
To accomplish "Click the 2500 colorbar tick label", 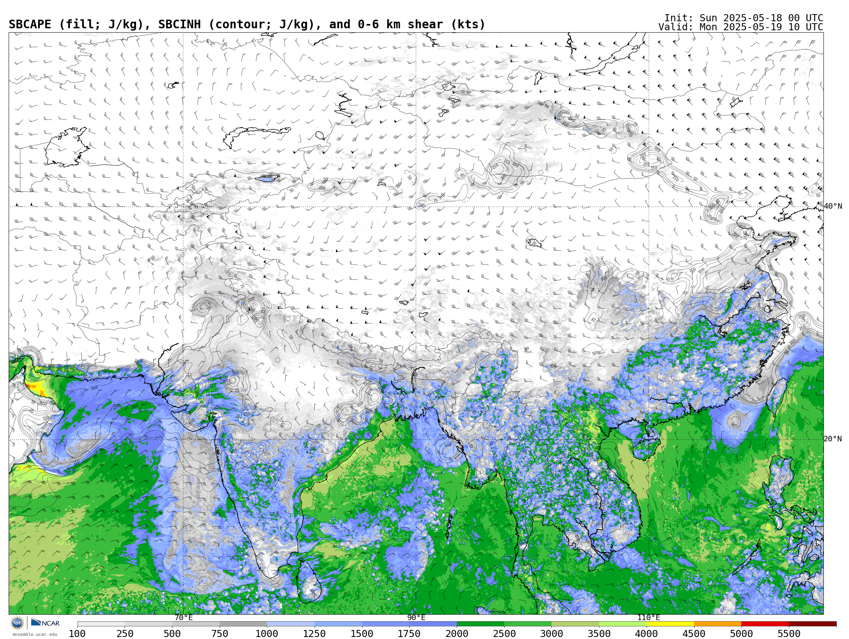I will pyautogui.click(x=504, y=634).
